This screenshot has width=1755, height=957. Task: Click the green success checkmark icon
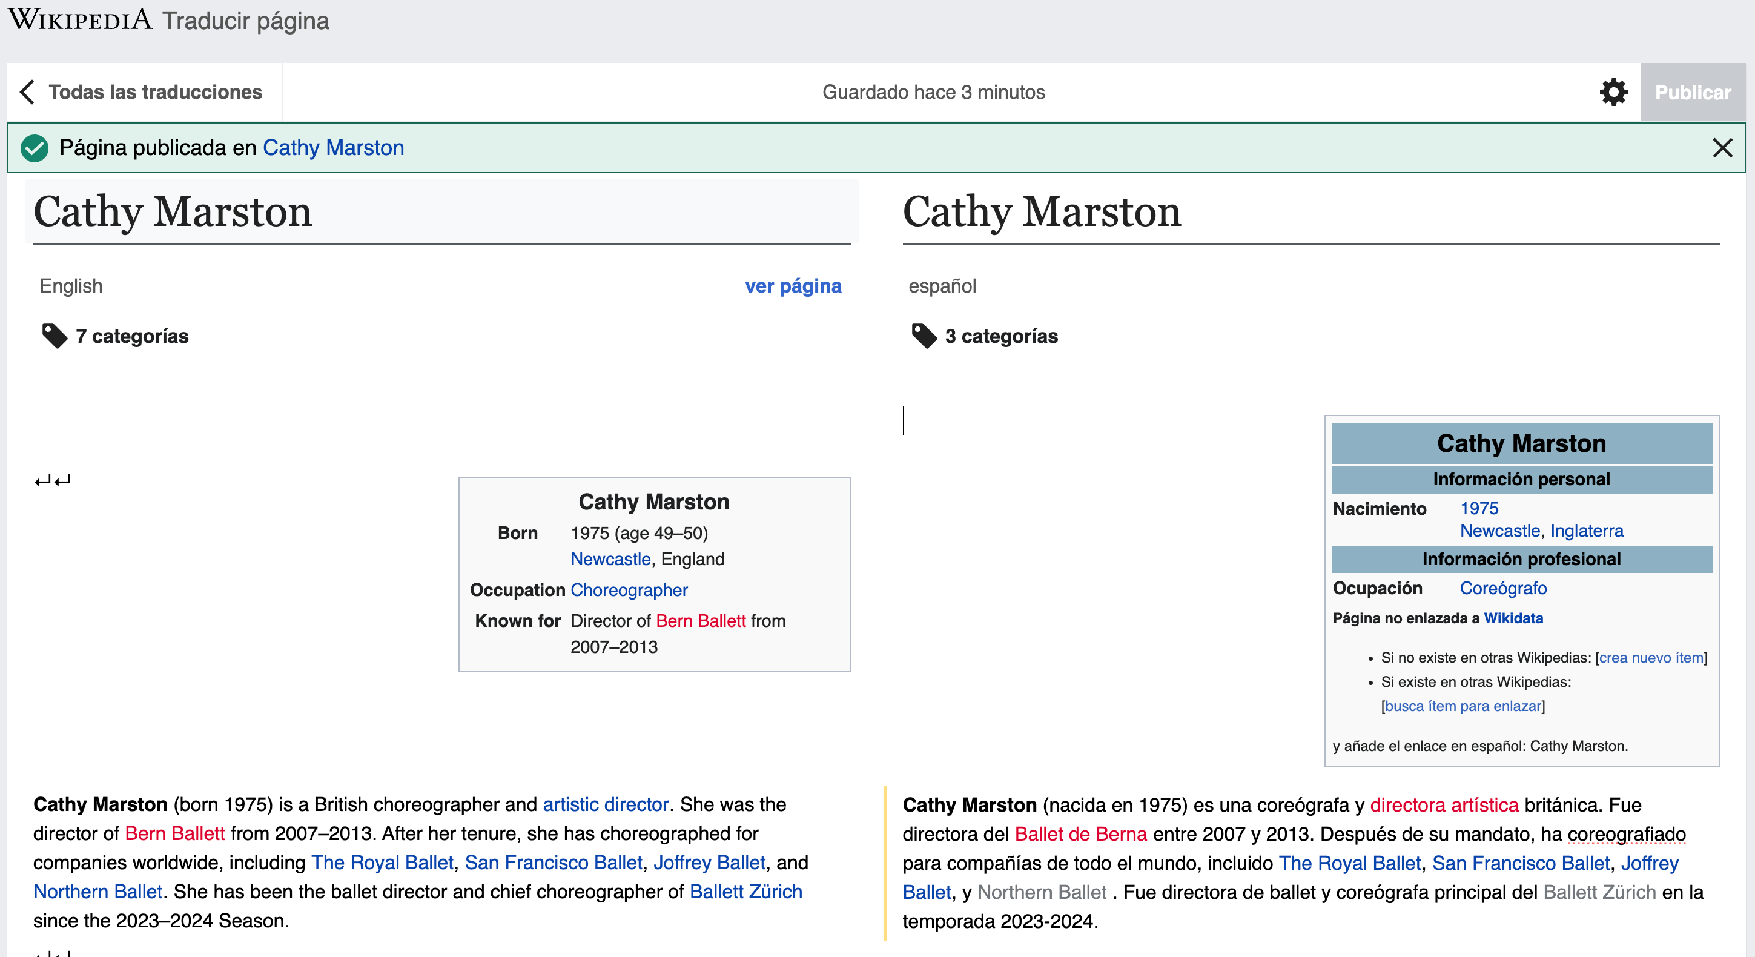click(x=35, y=148)
